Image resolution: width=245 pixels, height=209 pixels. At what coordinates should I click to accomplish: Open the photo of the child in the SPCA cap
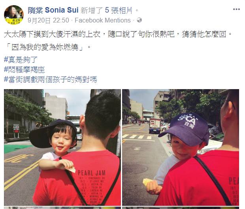(181, 147)
